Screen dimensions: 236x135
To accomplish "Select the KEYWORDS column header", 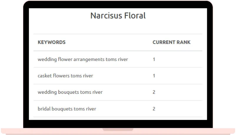I will (x=51, y=42).
